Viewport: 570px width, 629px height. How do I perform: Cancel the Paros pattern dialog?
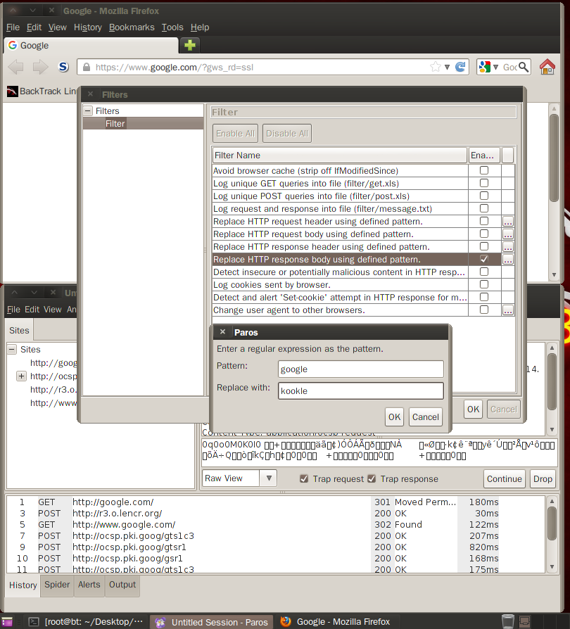click(x=425, y=417)
